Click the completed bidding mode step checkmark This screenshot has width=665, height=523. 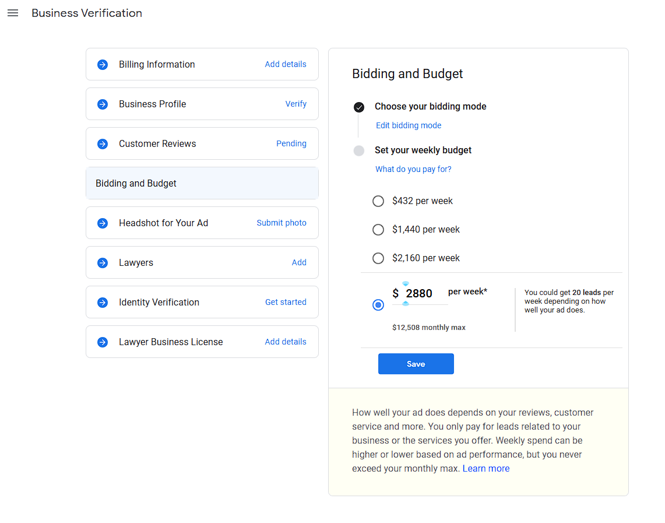(x=359, y=107)
